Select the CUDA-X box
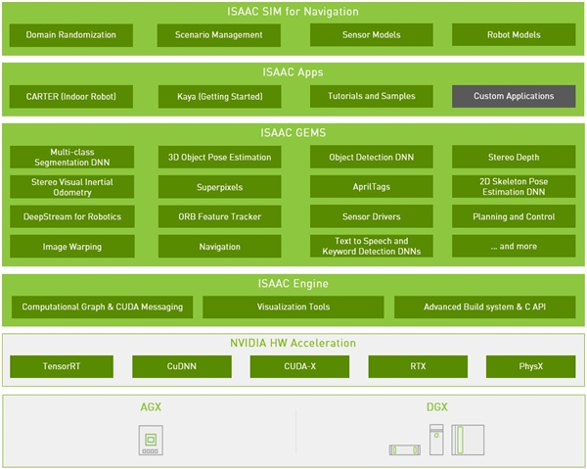Screen dimensions: 587x469 (299, 367)
